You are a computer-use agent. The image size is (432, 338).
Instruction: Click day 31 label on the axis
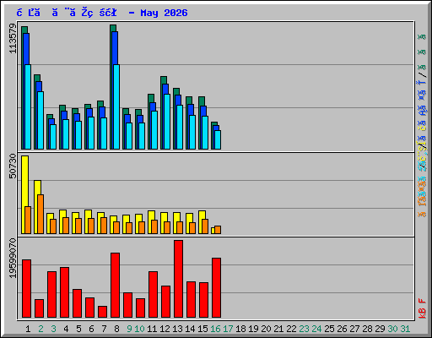pyautogui.click(x=405, y=329)
